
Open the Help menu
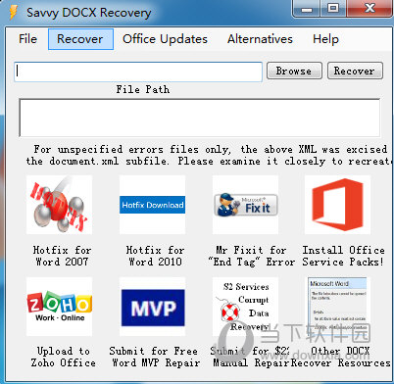click(325, 39)
